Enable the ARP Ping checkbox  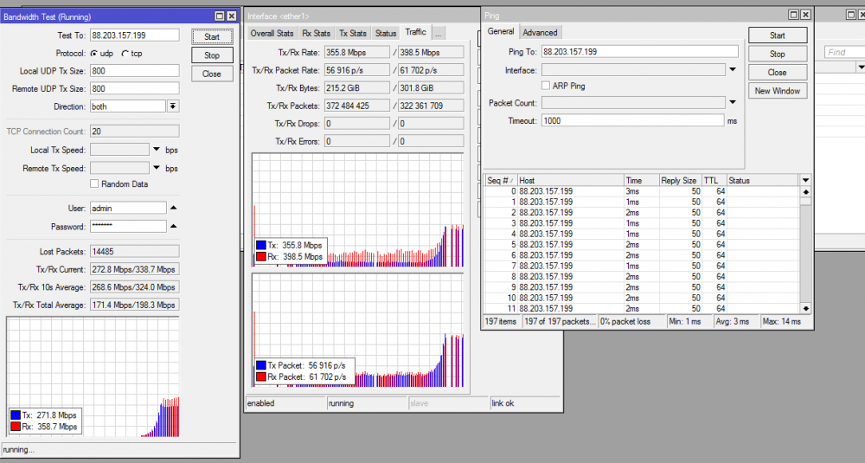click(546, 86)
